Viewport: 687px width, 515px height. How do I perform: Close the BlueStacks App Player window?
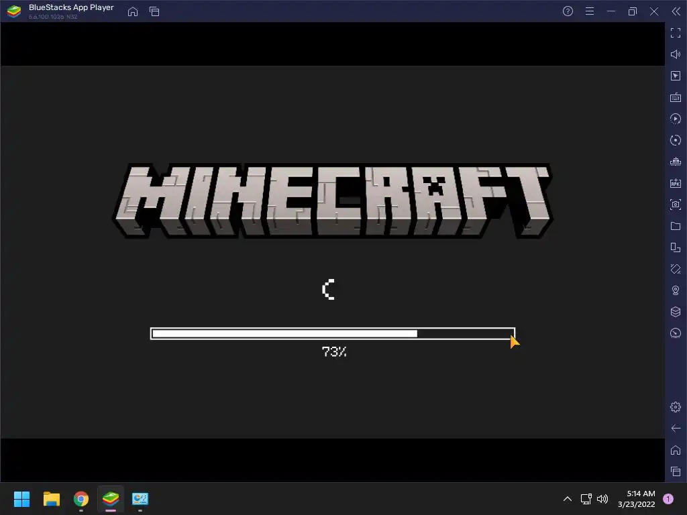pyautogui.click(x=654, y=11)
